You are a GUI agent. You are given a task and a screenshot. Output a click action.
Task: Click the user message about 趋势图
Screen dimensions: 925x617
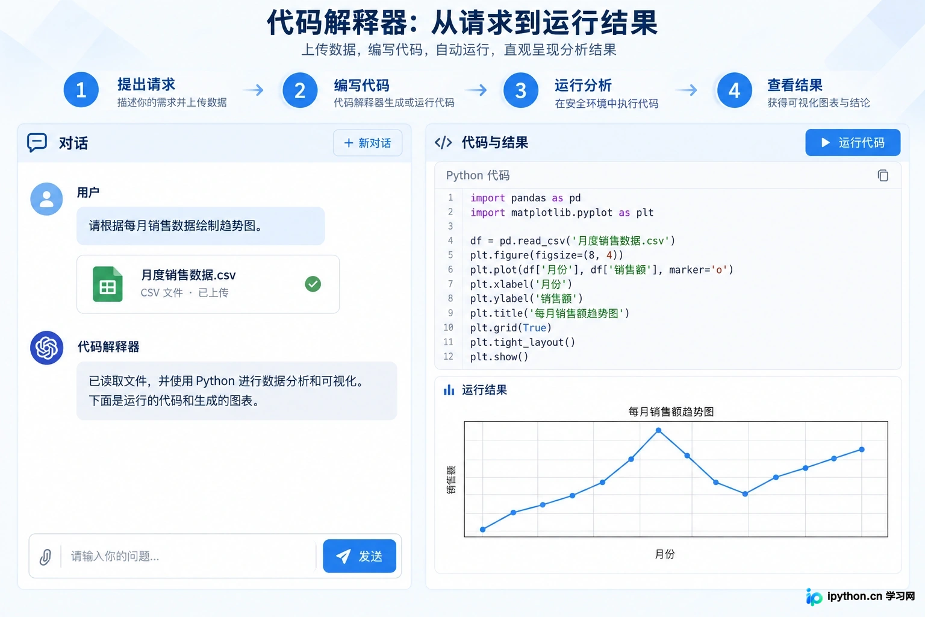click(x=201, y=226)
